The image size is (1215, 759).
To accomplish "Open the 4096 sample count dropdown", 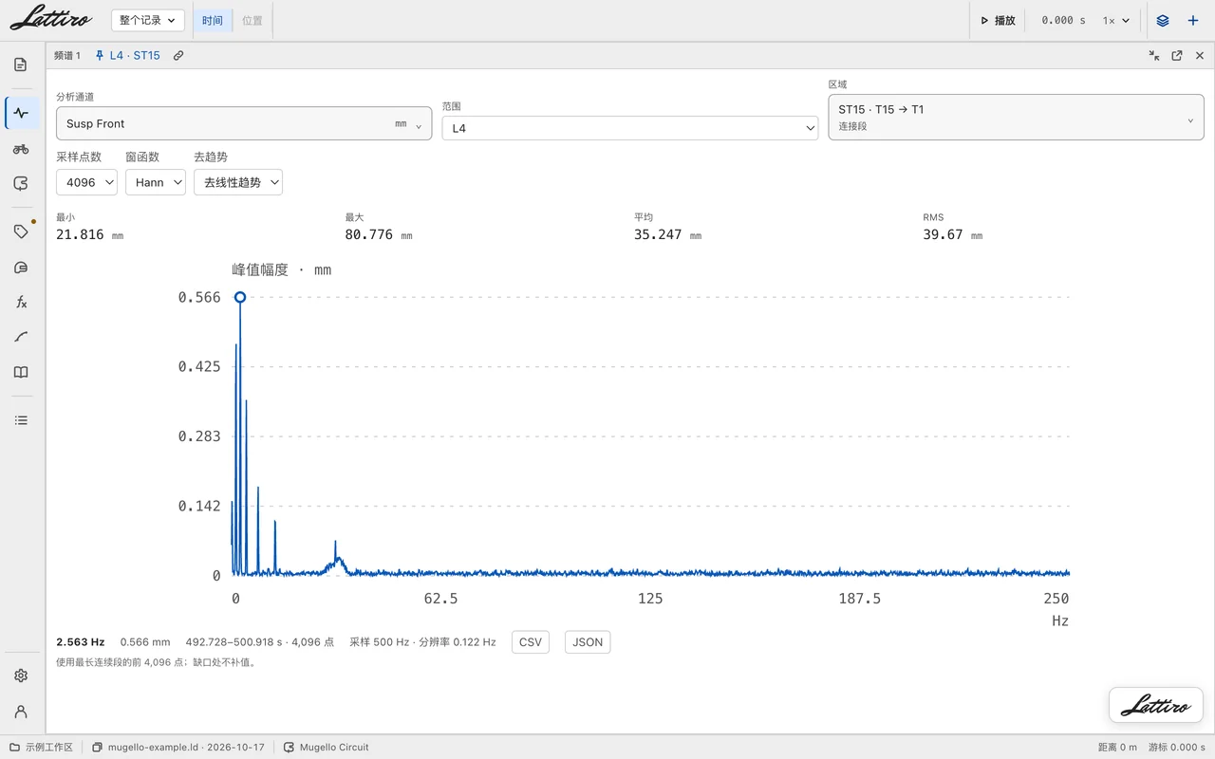I will [86, 182].
